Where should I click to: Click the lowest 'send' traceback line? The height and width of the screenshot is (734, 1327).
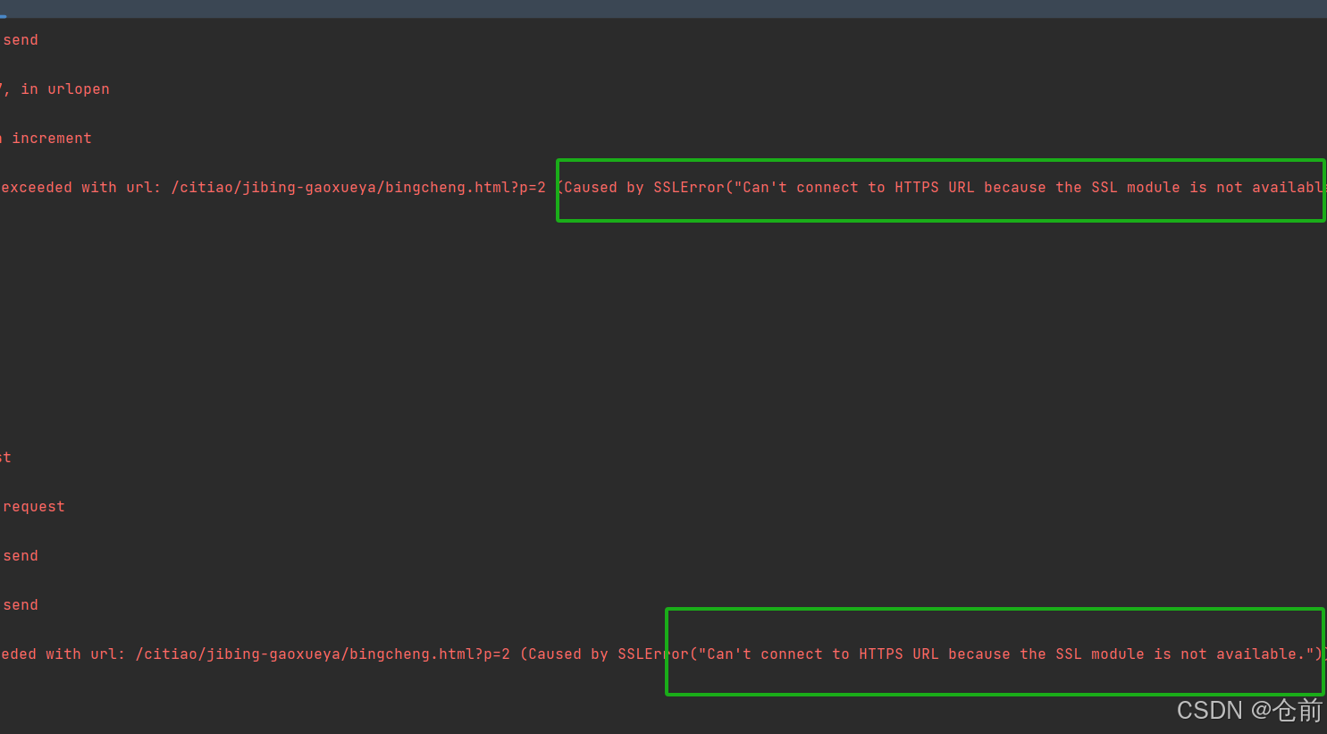(20, 604)
